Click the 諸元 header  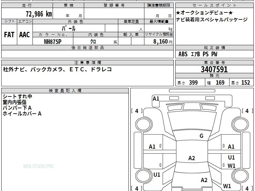(x=214, y=76)
